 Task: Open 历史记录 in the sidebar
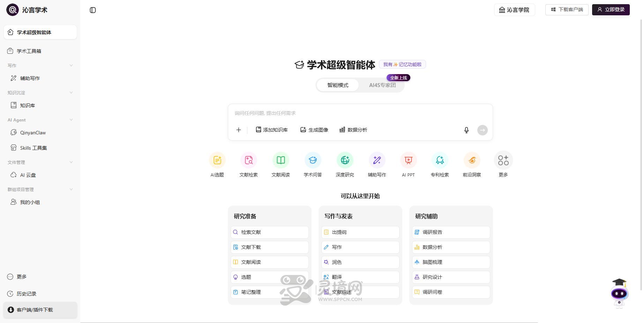tap(40, 294)
